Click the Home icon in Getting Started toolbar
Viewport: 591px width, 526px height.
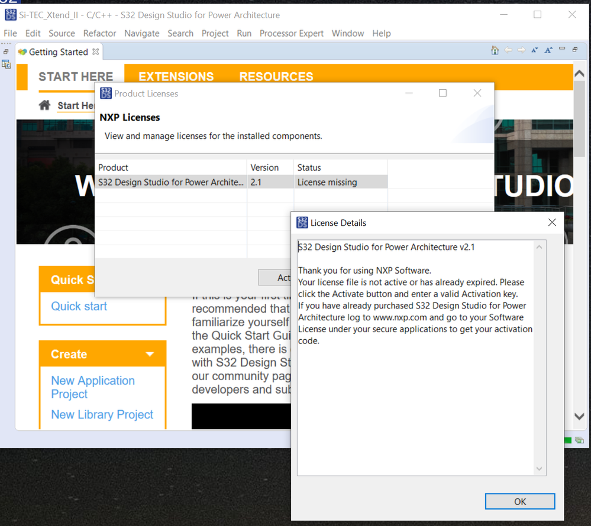(495, 50)
